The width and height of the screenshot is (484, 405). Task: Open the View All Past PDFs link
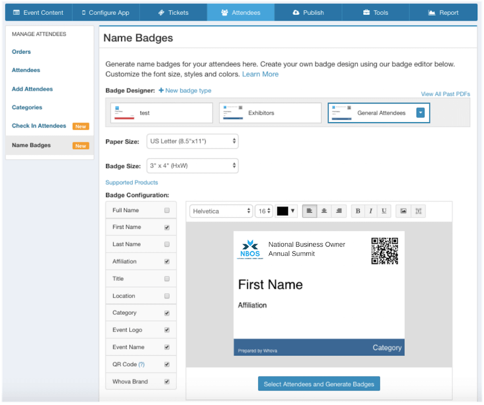[x=445, y=94]
